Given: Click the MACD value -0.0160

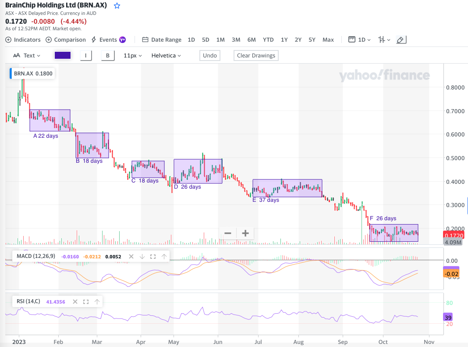Looking at the screenshot, I should 70,257.
